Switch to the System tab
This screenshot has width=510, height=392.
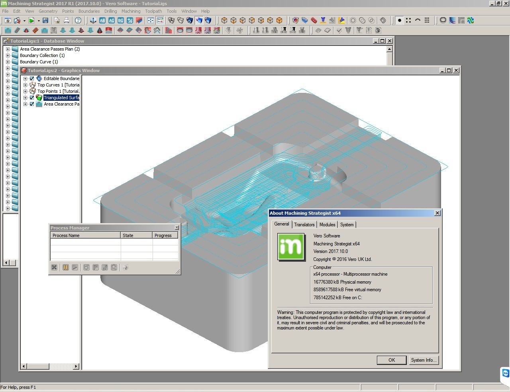(347, 225)
